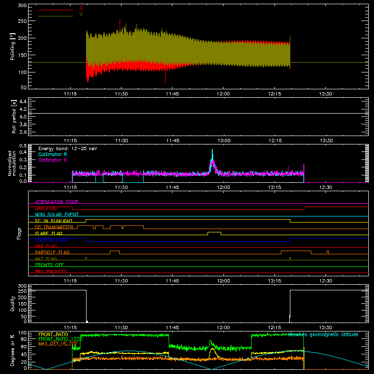Click the SC_TRANSMITTER flag label
This screenshot has height=374, width=374.
click(54, 227)
